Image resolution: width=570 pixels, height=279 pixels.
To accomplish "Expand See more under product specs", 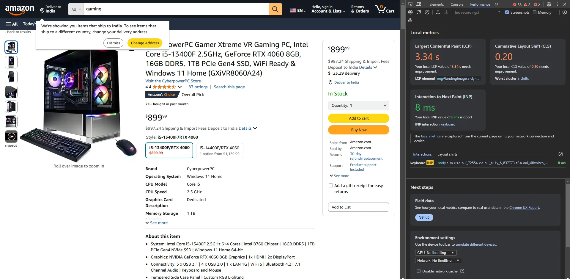I will [x=157, y=223].
